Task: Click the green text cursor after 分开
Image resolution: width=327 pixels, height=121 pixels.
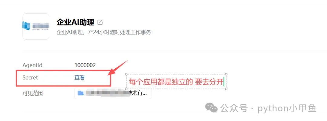Action: coord(223,82)
